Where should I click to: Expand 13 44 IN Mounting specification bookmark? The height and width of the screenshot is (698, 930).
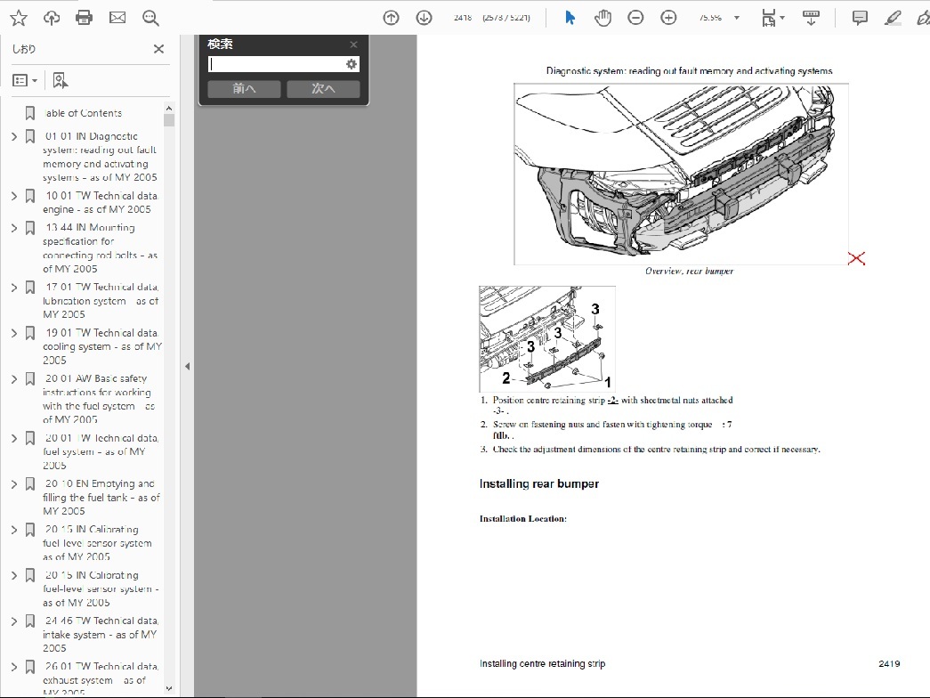(x=14, y=228)
